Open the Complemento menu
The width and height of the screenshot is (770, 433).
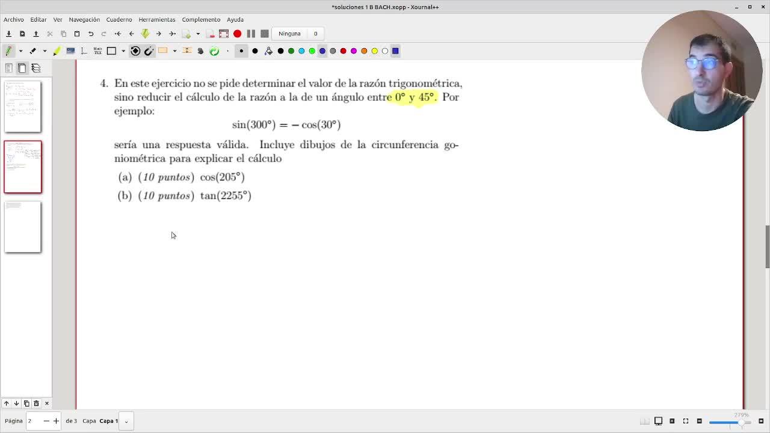[201, 19]
